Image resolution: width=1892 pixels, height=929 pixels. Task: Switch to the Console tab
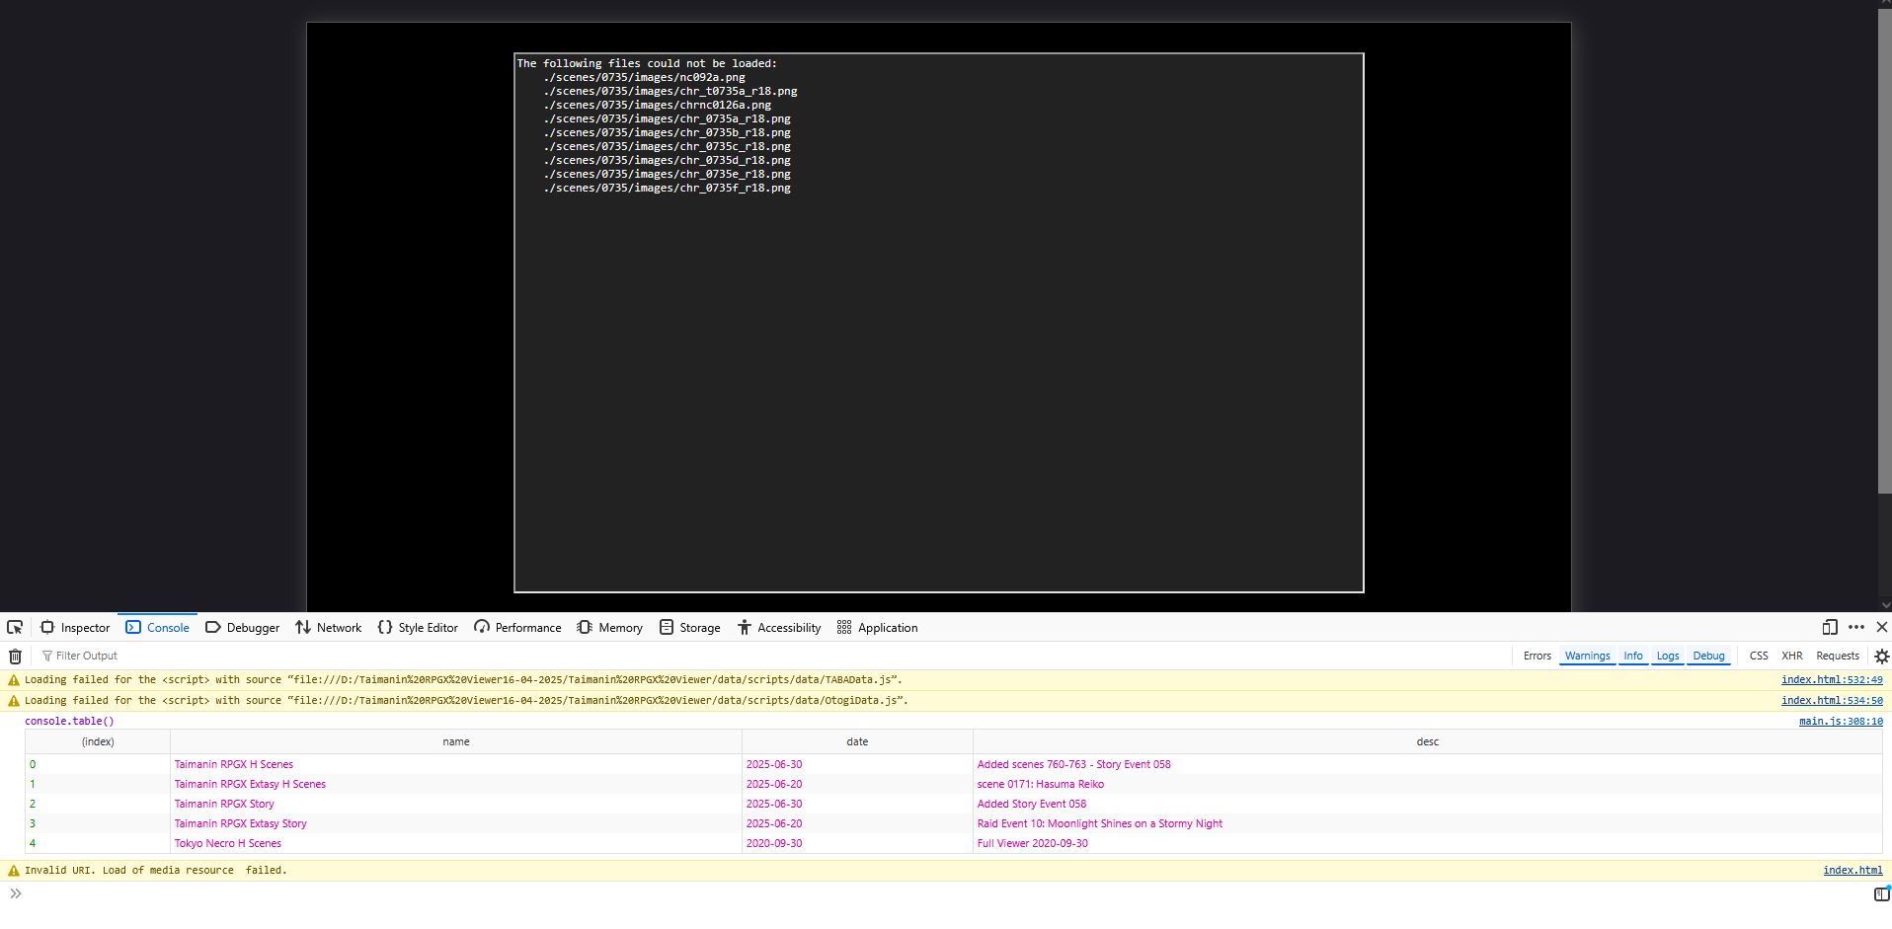point(158,628)
